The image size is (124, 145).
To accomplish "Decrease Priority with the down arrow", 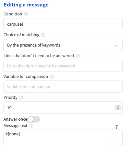I will [x=118, y=109].
